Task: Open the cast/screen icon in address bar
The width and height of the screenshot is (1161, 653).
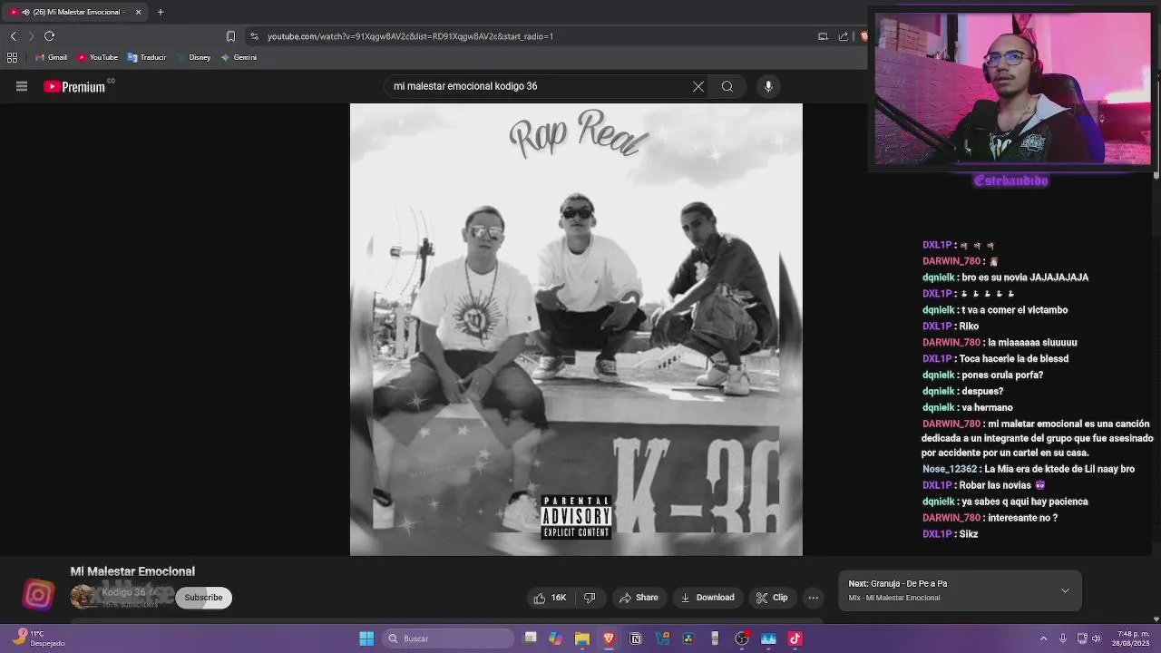Action: click(823, 36)
